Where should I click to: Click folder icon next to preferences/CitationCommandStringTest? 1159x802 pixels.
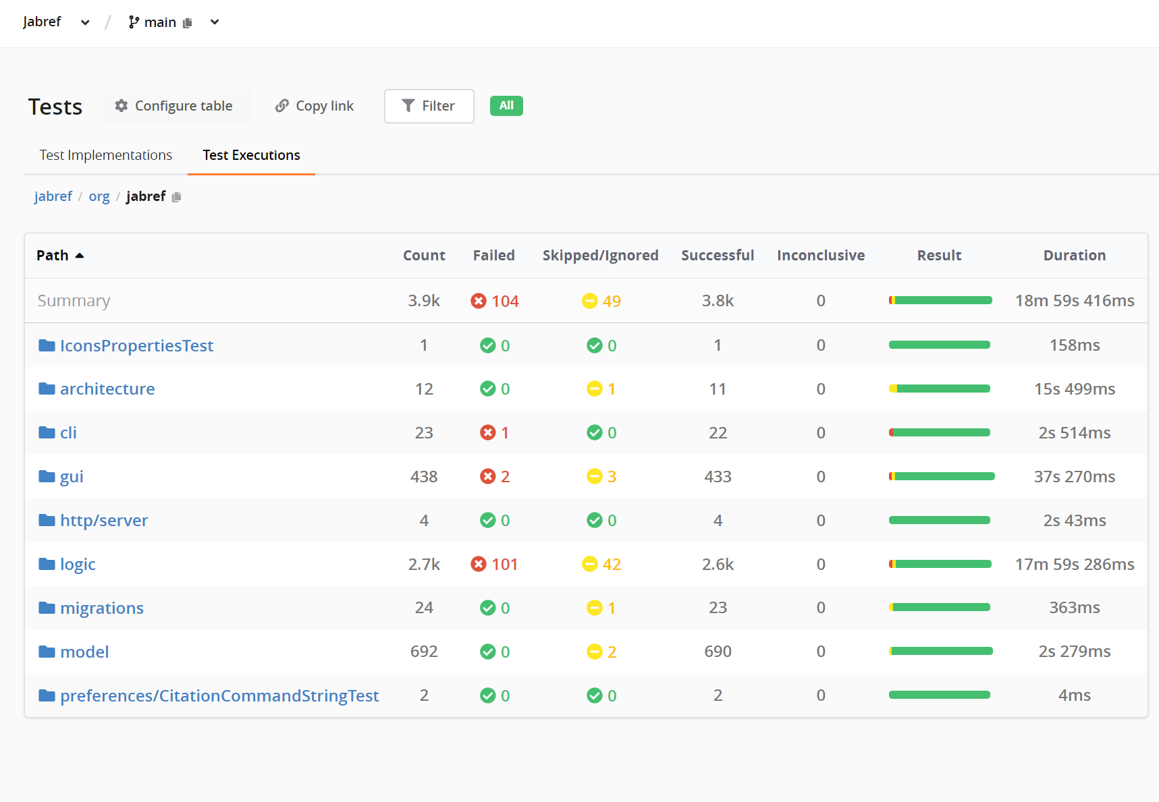[x=47, y=696]
